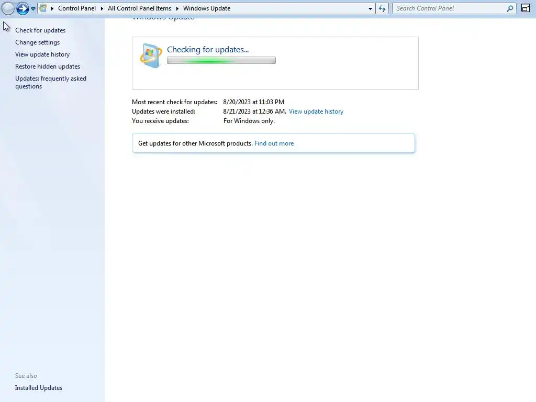Click the greyed Back navigation button
The image size is (536, 402).
(x=8, y=8)
